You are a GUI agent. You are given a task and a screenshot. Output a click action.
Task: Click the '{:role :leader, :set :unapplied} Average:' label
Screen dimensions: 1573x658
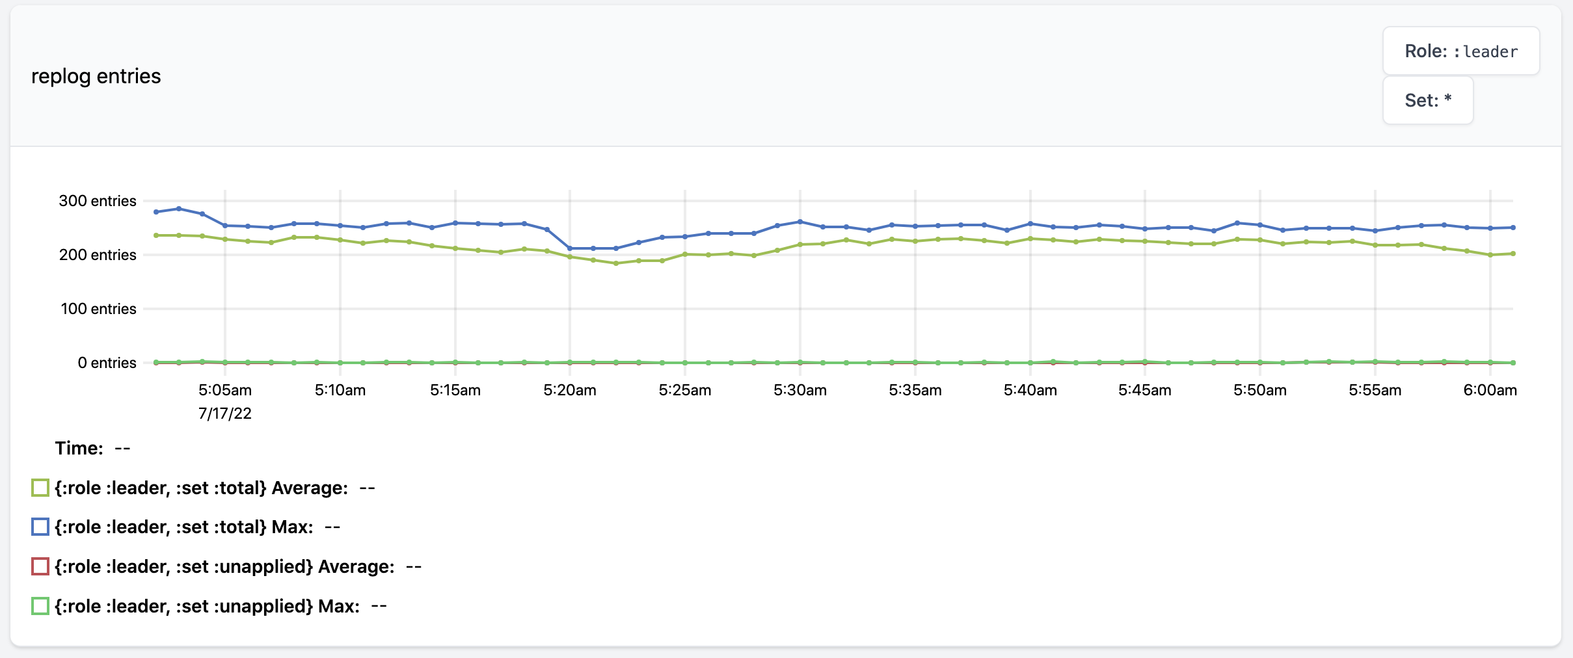tap(224, 566)
